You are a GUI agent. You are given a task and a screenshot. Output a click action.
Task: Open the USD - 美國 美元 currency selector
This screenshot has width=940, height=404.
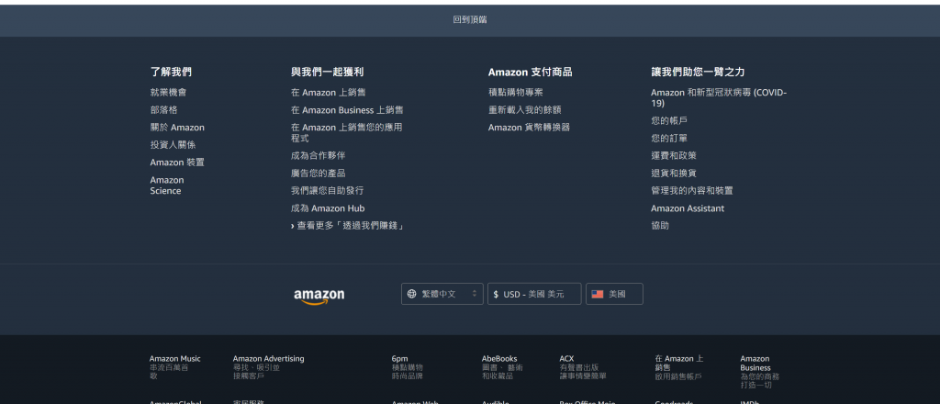pyautogui.click(x=534, y=294)
